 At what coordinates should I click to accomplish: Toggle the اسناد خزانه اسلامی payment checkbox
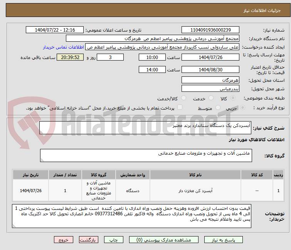tap(180, 107)
